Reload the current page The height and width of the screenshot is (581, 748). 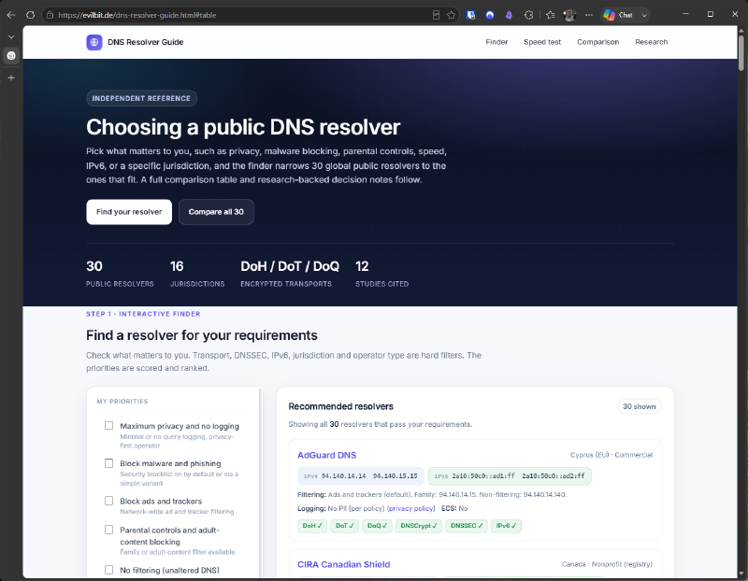[31, 15]
